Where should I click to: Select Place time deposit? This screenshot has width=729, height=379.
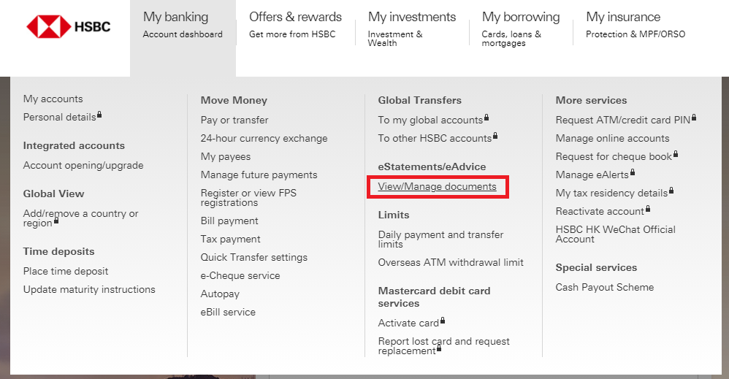click(x=66, y=271)
